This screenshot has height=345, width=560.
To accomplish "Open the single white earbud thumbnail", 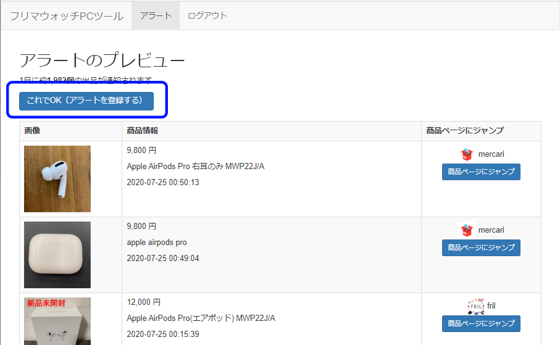I will [57, 179].
